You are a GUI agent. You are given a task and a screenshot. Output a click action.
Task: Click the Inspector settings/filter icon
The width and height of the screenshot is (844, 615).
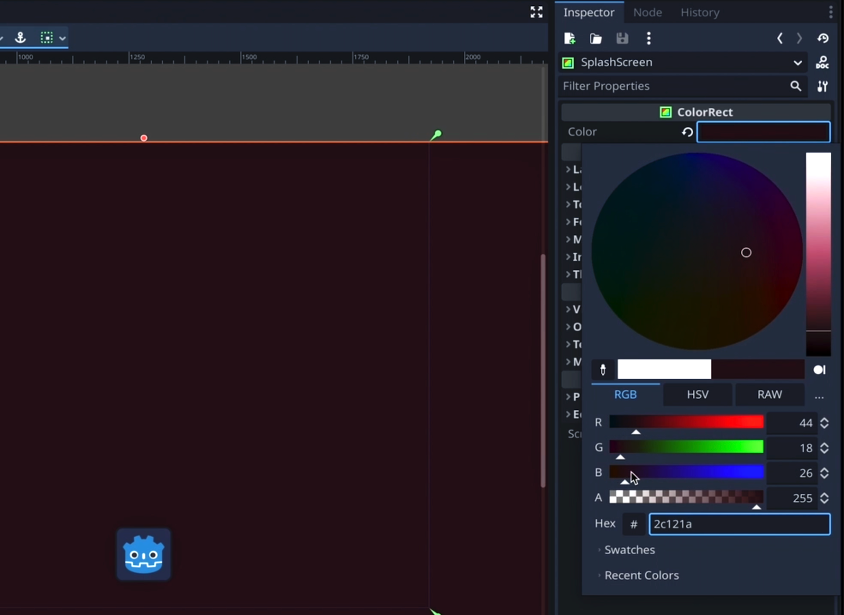tap(823, 86)
